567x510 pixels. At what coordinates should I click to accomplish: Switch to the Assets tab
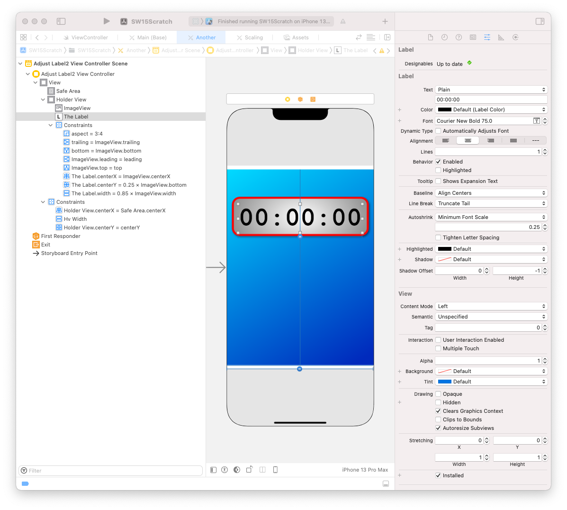point(296,37)
